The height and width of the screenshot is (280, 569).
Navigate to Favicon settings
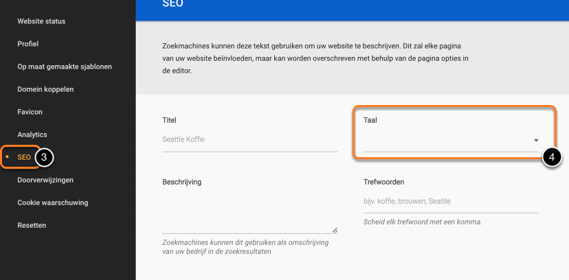pyautogui.click(x=32, y=112)
